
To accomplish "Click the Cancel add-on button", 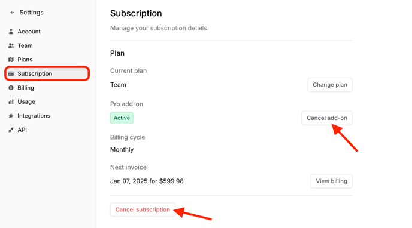I will (326, 118).
